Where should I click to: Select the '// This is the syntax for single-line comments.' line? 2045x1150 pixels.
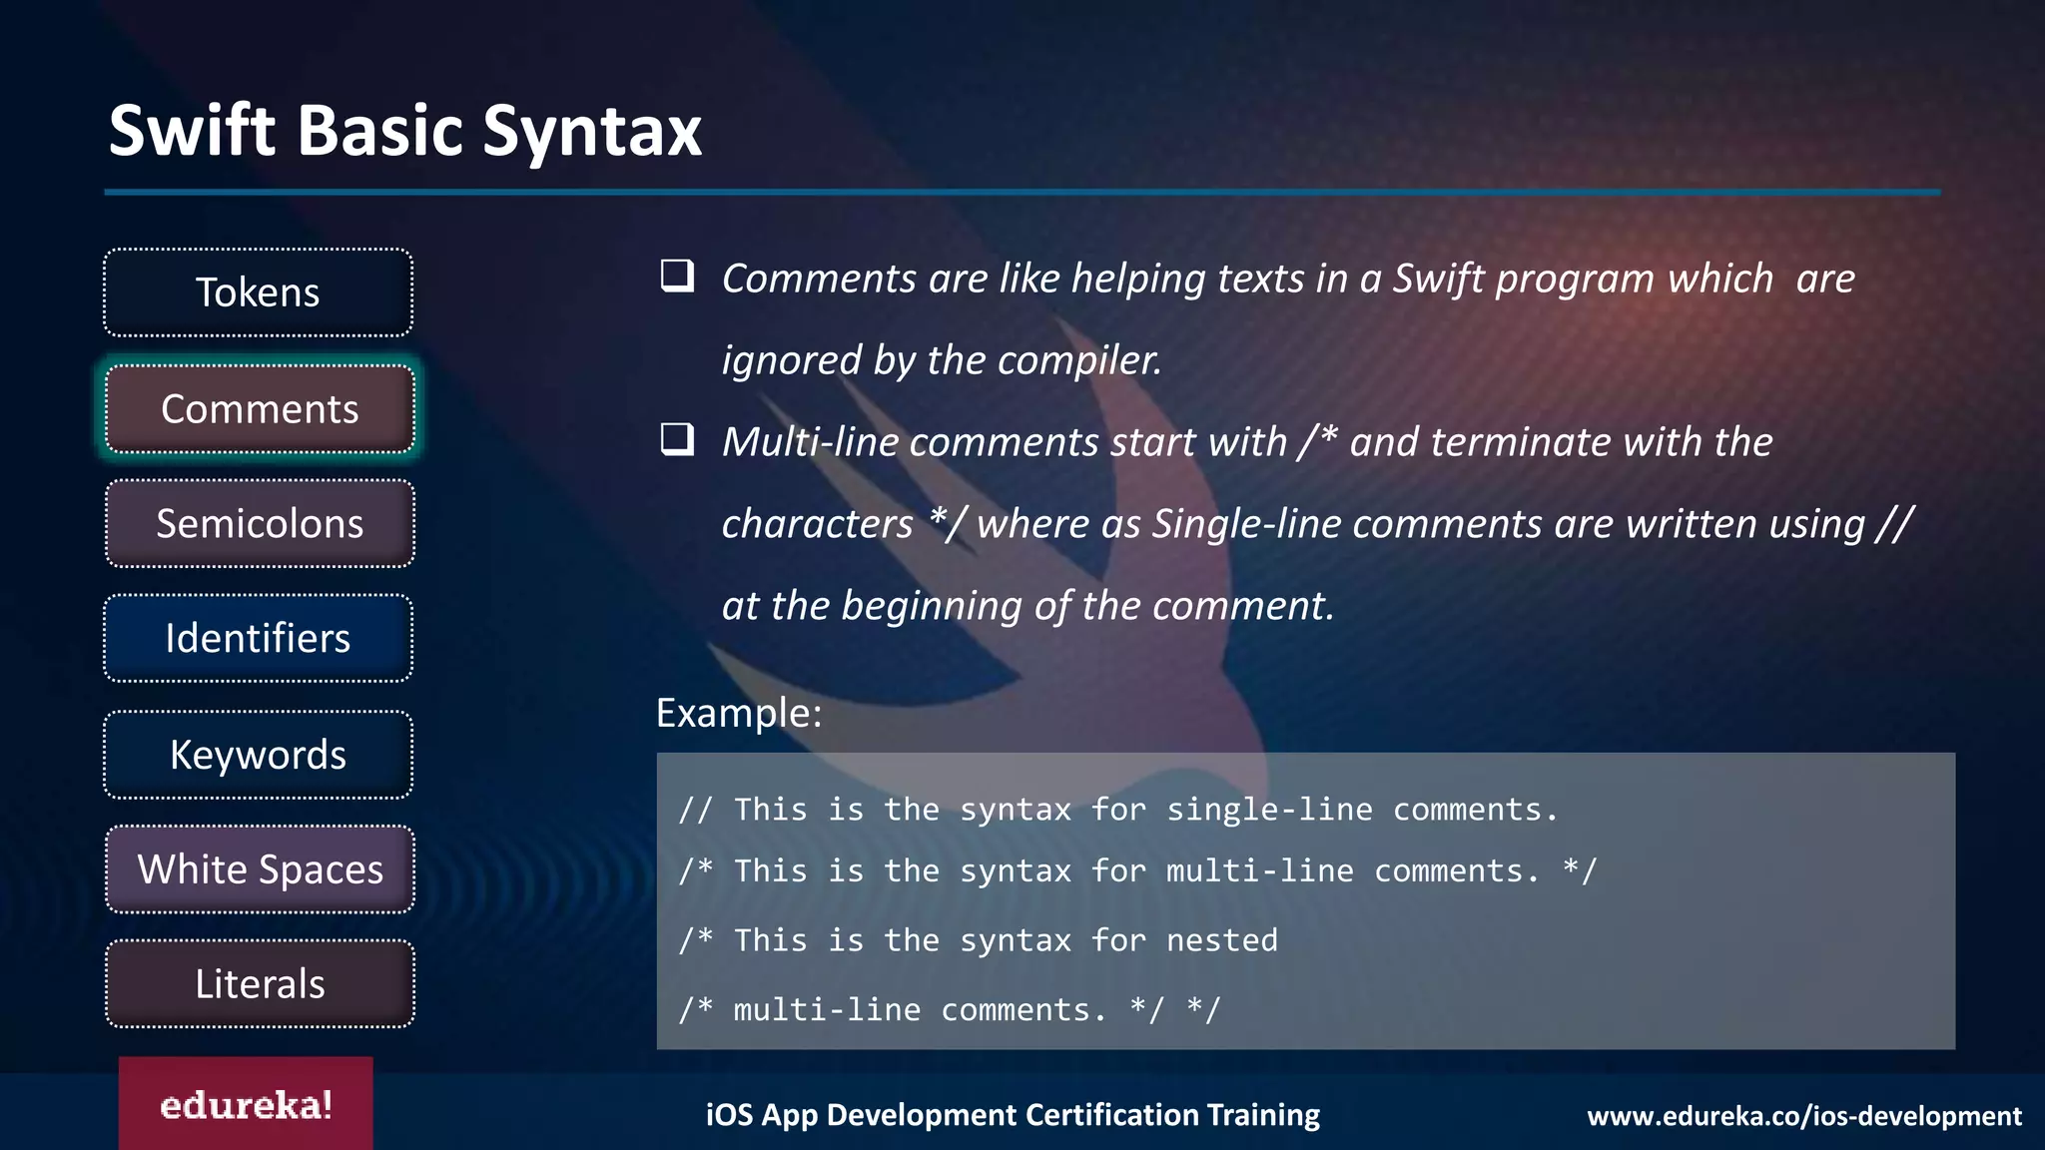(1118, 809)
